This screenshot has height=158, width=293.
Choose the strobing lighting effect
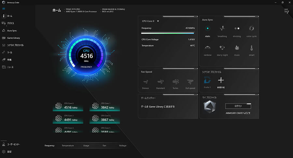pyautogui.click(x=237, y=29)
